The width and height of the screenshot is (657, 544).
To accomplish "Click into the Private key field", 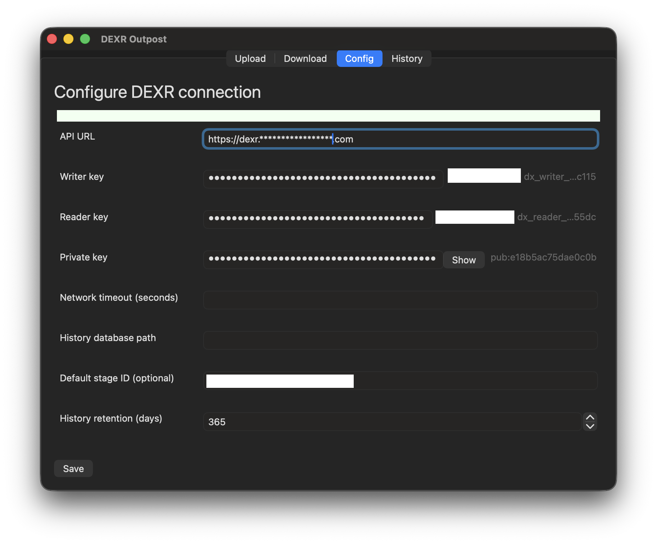I will pyautogui.click(x=323, y=259).
